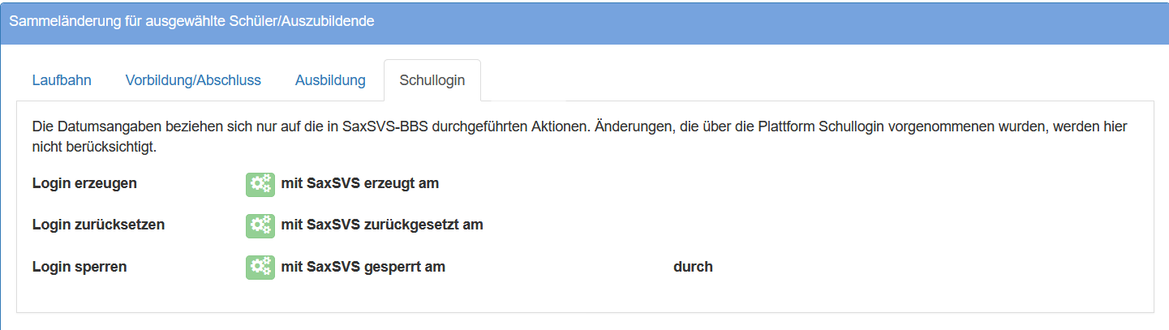Open the Laufbahn tab
The image size is (1169, 330).
pos(62,80)
